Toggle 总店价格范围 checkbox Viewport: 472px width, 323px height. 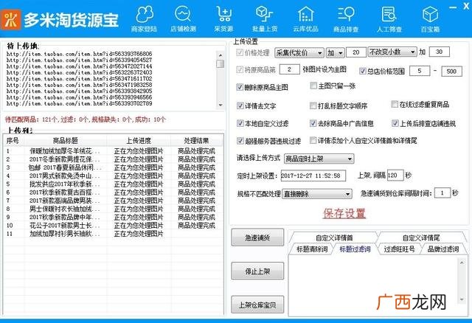click(362, 71)
